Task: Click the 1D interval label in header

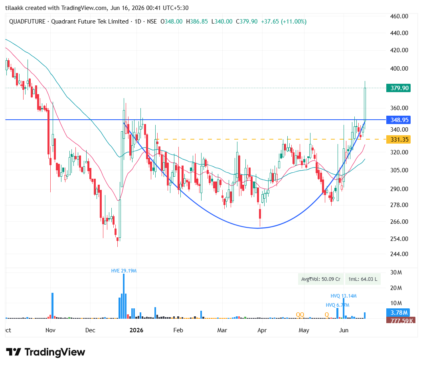Action: pyautogui.click(x=138, y=22)
